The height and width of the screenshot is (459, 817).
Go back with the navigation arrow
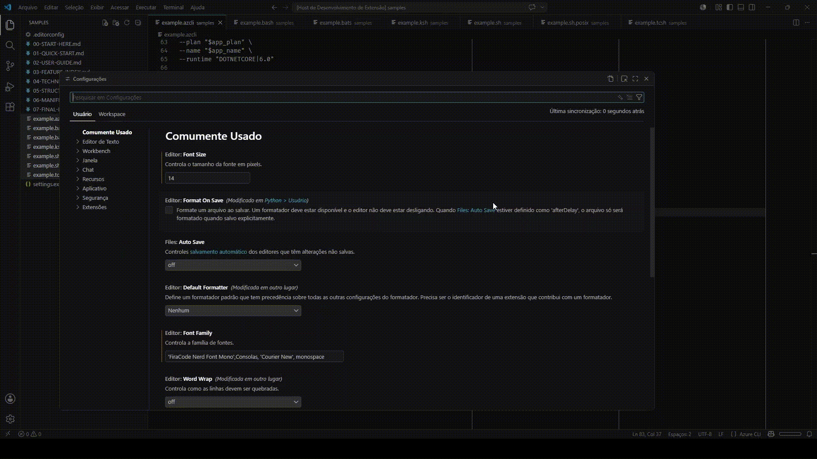(x=274, y=7)
